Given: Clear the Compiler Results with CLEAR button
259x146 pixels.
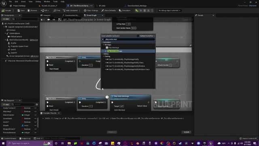Looking at the screenshot, I should tap(187, 132).
